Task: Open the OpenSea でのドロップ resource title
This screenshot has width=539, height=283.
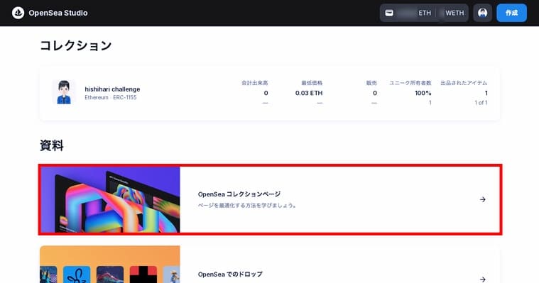Action: pos(230,274)
